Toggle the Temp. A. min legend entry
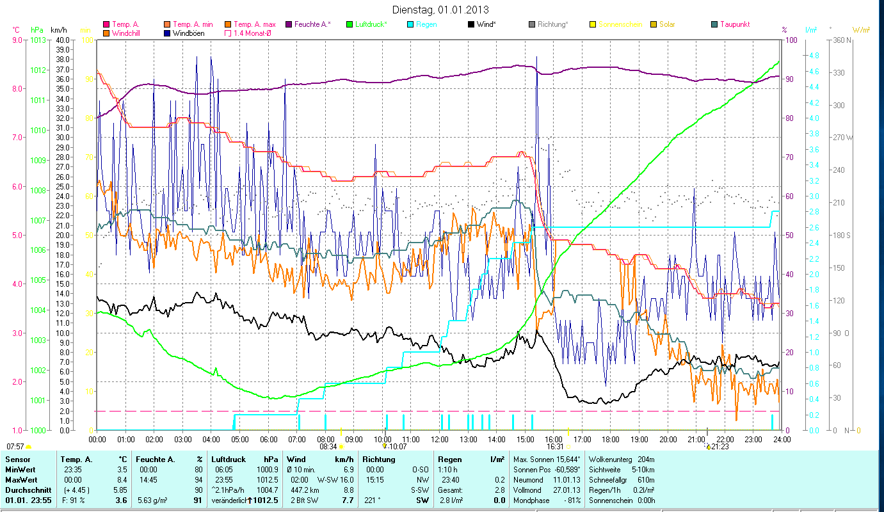884x512 pixels. pos(168,25)
